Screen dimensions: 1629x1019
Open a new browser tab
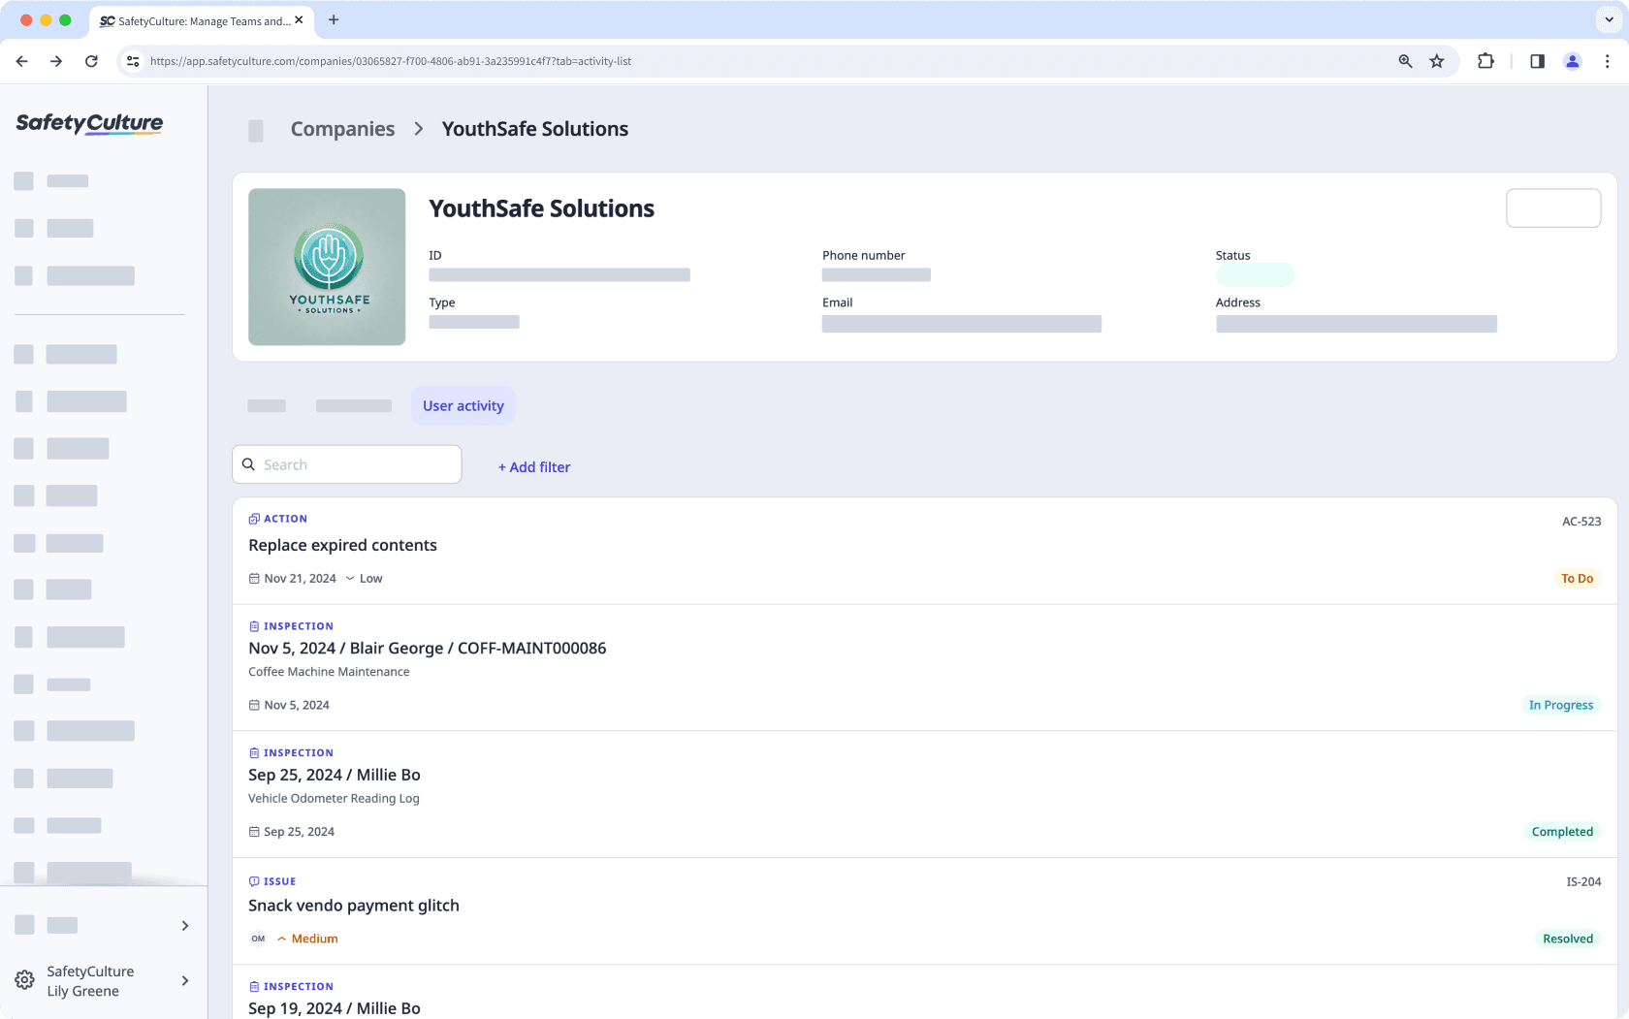pyautogui.click(x=334, y=19)
